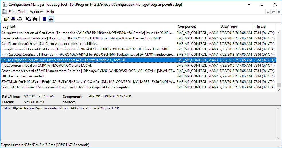Select the row 'STATMSG: ID=5460 SEV=I LEV=M'
This screenshot has height=148, width=282.
point(138,82)
